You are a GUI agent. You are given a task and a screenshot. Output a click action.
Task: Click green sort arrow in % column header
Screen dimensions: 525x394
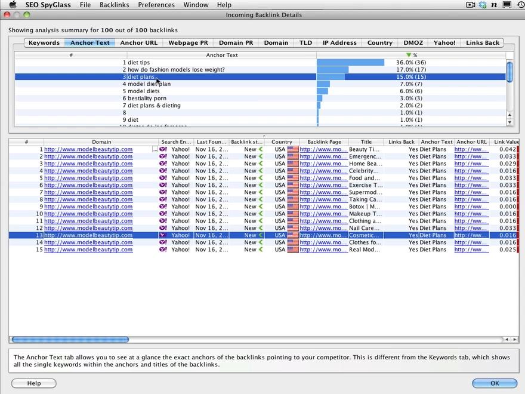coord(408,55)
